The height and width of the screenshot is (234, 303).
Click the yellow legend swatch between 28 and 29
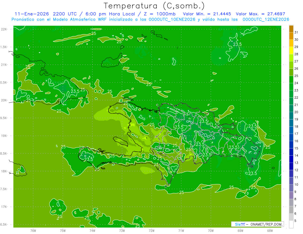[x=291, y=50]
